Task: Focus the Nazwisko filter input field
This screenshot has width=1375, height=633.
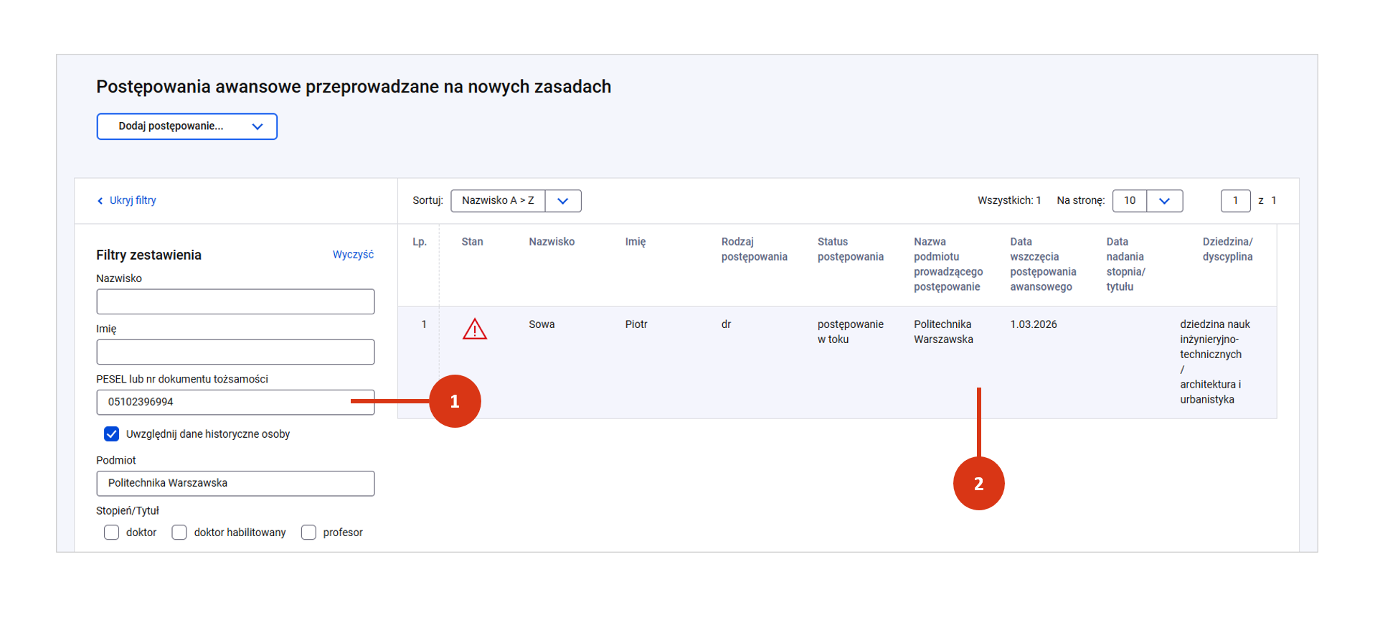Action: pyautogui.click(x=235, y=301)
